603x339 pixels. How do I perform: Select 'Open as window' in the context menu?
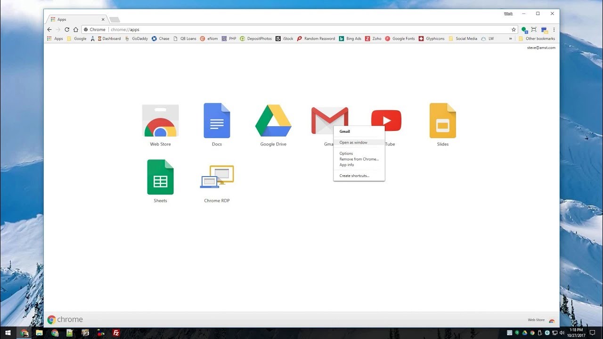pyautogui.click(x=353, y=142)
